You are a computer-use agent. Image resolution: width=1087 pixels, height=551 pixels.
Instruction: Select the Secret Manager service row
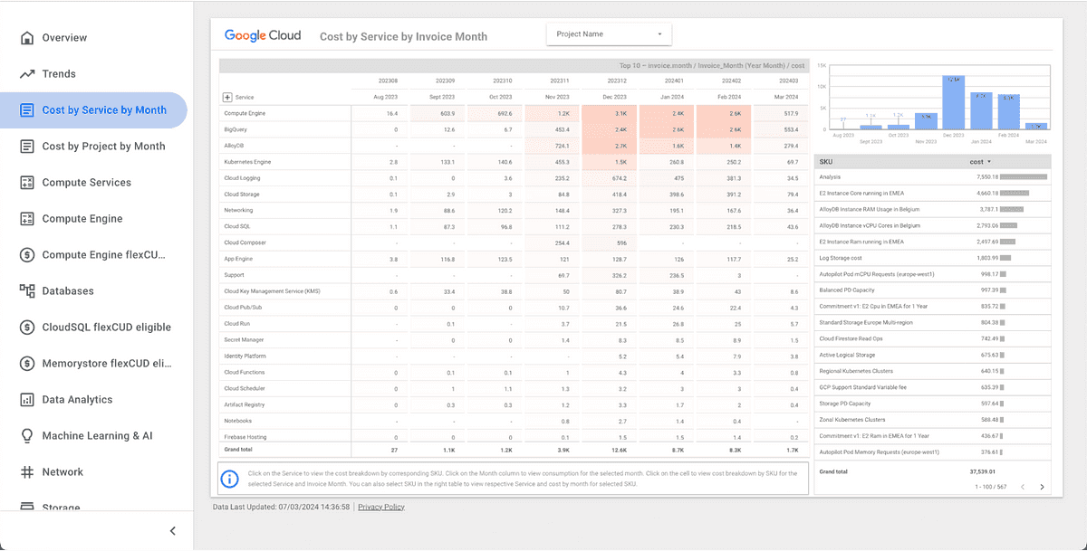pyautogui.click(x=514, y=340)
